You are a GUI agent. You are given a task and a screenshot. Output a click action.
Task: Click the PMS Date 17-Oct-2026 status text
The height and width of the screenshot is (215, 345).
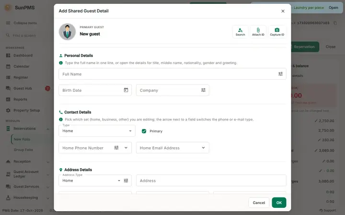(23, 210)
